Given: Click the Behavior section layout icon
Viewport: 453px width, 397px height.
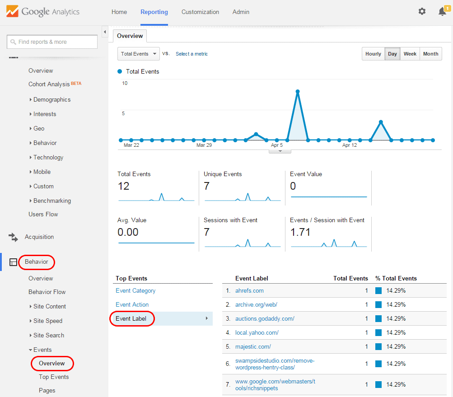Looking at the screenshot, I should (13, 262).
